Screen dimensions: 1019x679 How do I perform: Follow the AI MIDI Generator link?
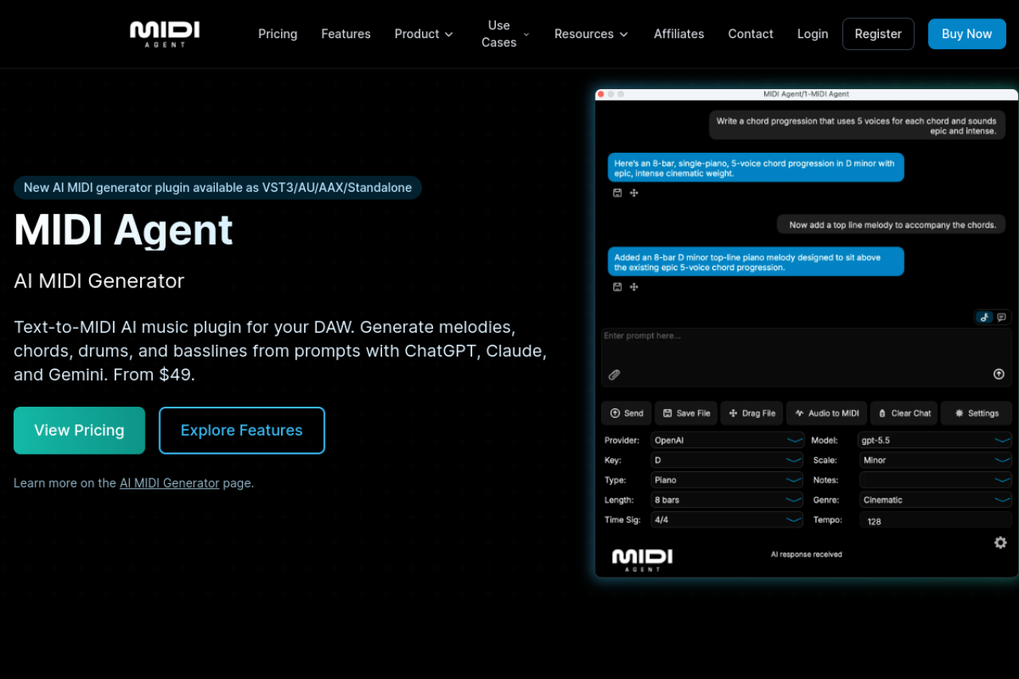coord(170,482)
